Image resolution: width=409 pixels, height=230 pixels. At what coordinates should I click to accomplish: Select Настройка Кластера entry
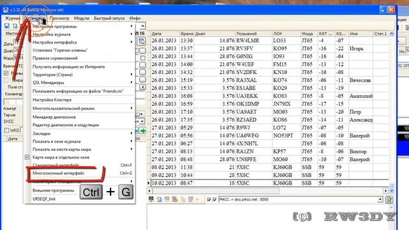[x=52, y=100]
